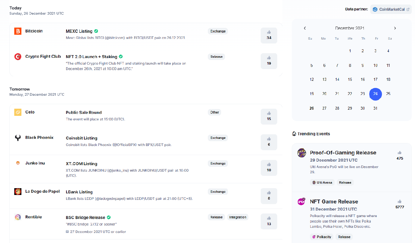Open the Proof-Of-Gaming Release event

coord(343,152)
